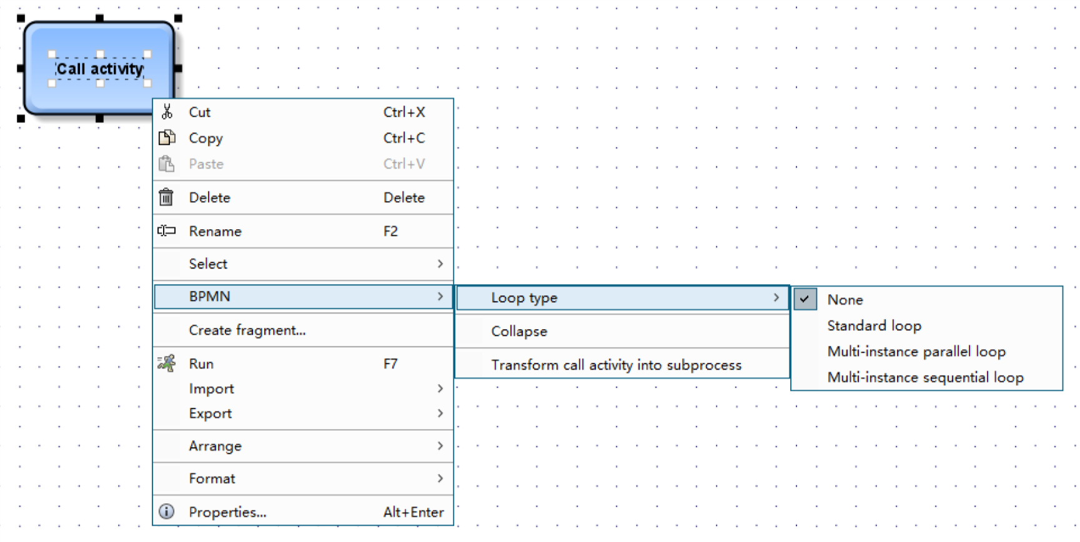Click the scissors Cut icon
This screenshot has height=542, width=1080.
coord(167,112)
